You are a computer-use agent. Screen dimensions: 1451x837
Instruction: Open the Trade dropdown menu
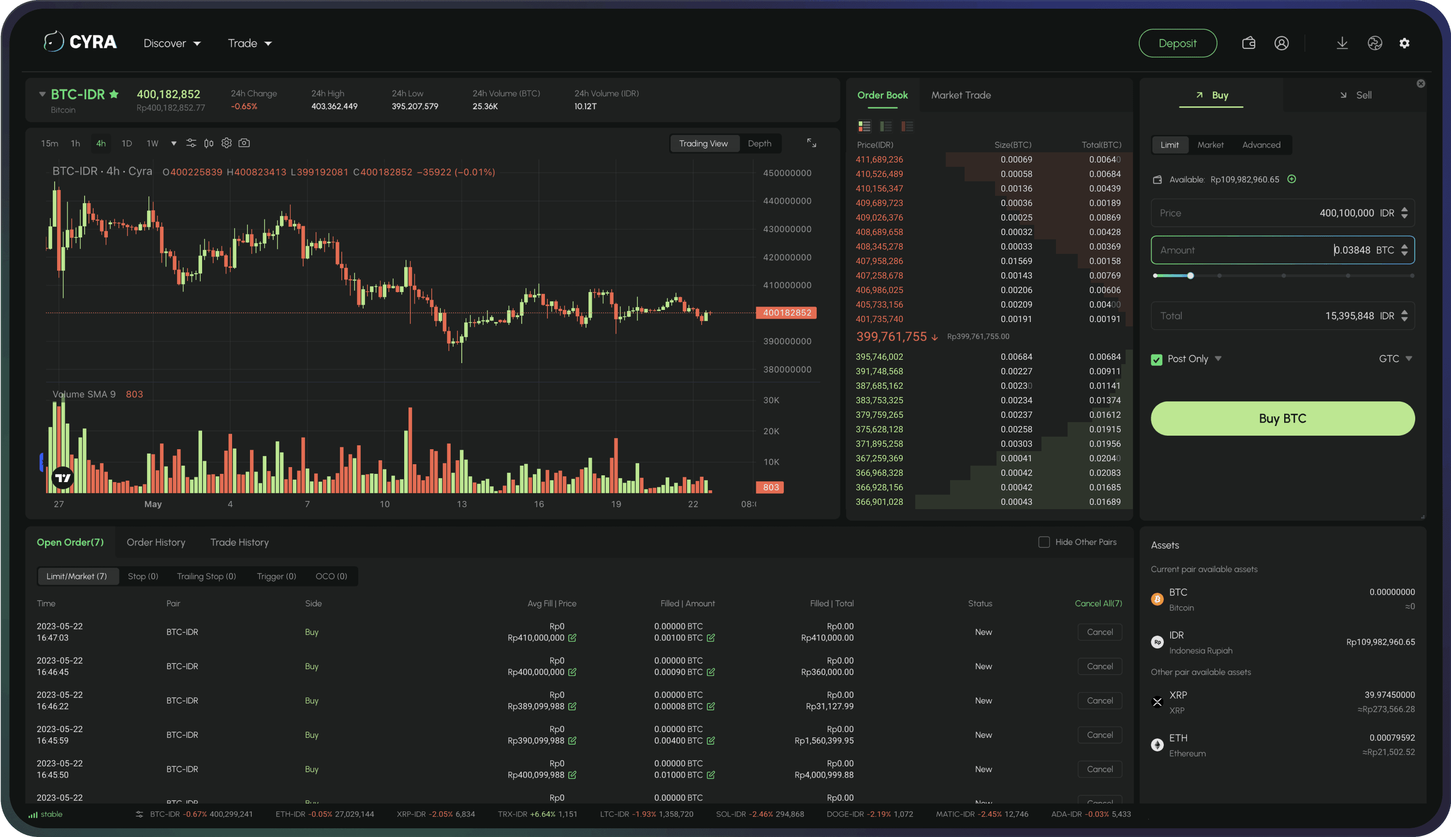[249, 43]
